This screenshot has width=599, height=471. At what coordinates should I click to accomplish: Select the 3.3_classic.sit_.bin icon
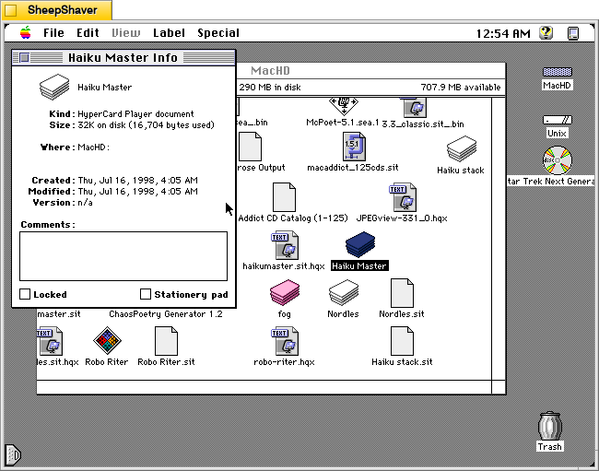(416, 107)
